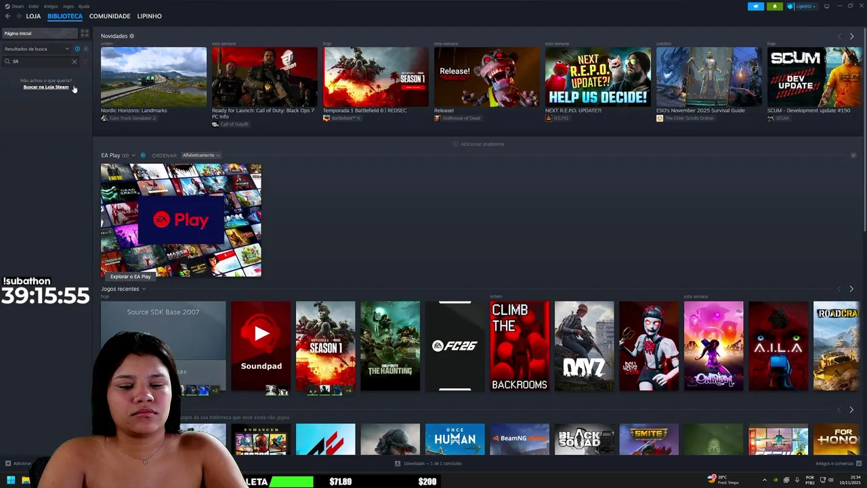Click Explorar o EA Play button
This screenshot has width=867, height=488.
click(x=131, y=277)
